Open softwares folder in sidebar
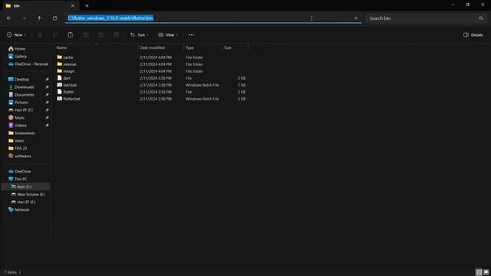 [x=22, y=156]
